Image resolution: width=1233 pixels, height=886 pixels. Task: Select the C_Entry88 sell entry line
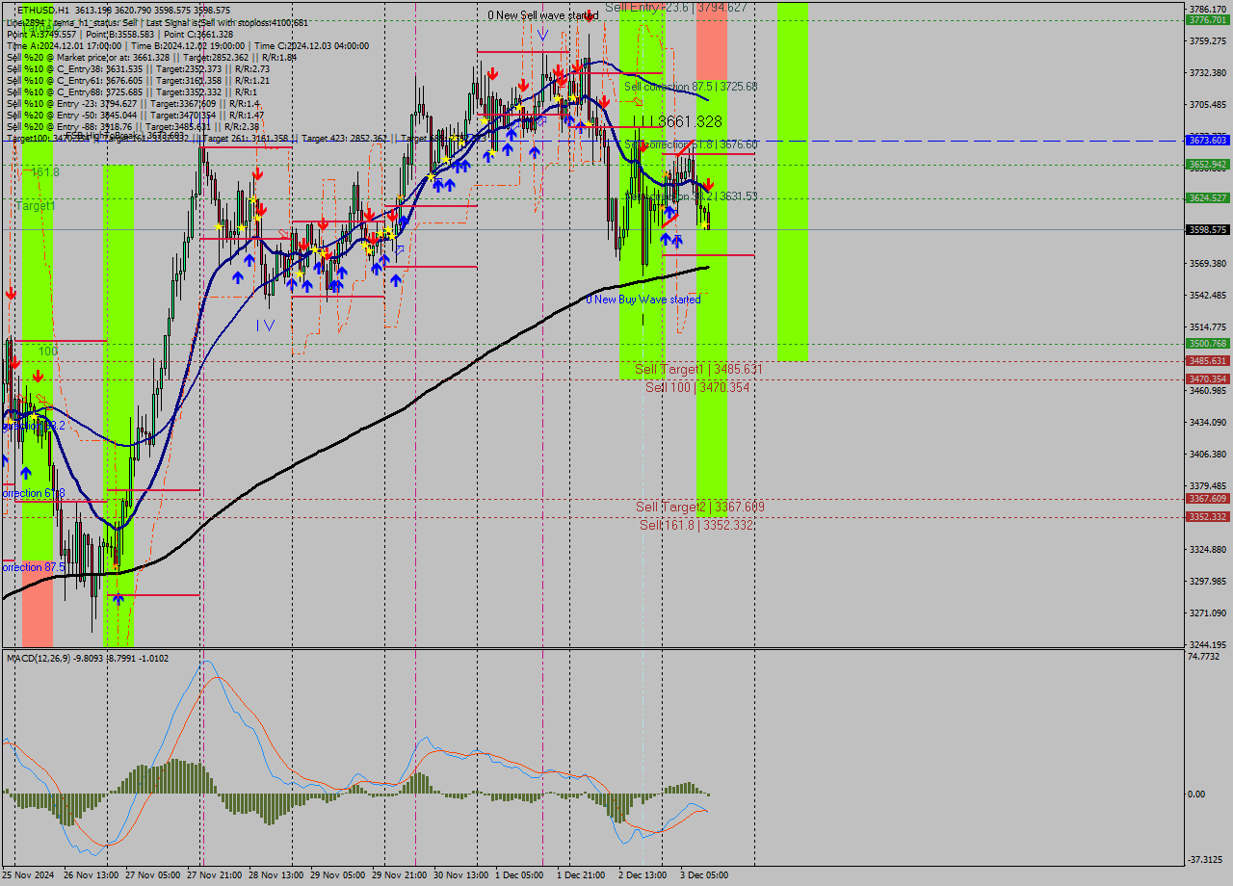point(130,91)
